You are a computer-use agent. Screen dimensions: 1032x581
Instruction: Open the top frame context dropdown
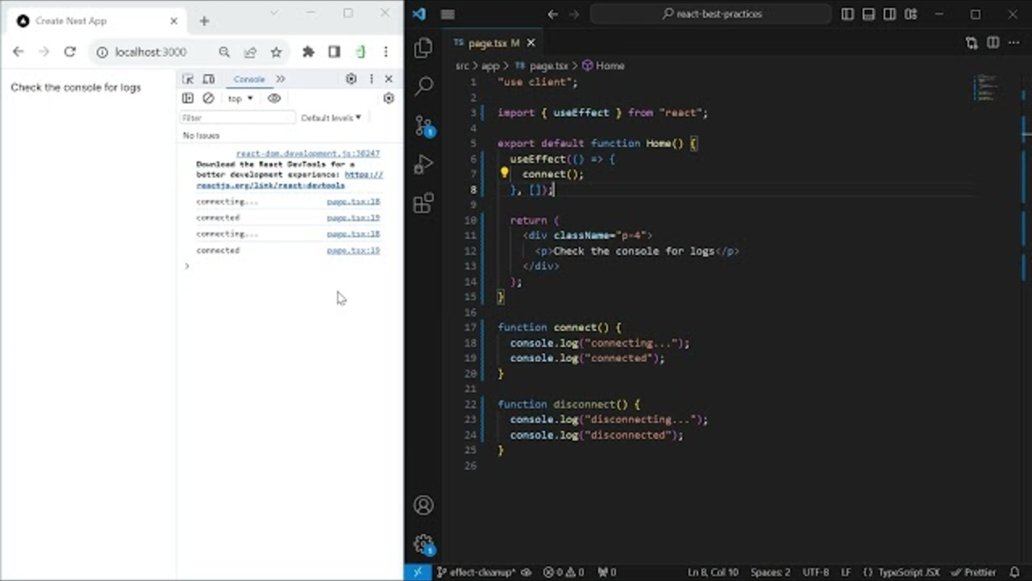(239, 98)
